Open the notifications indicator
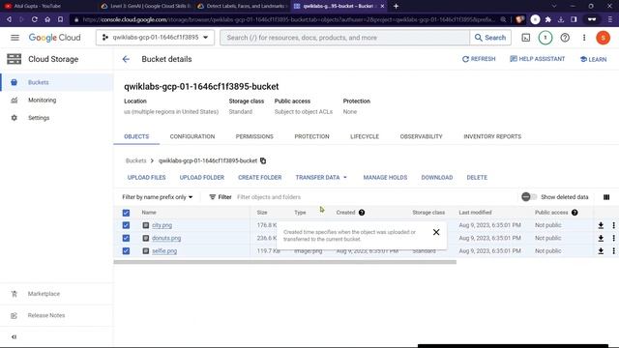The width and height of the screenshot is (619, 348). (545, 38)
